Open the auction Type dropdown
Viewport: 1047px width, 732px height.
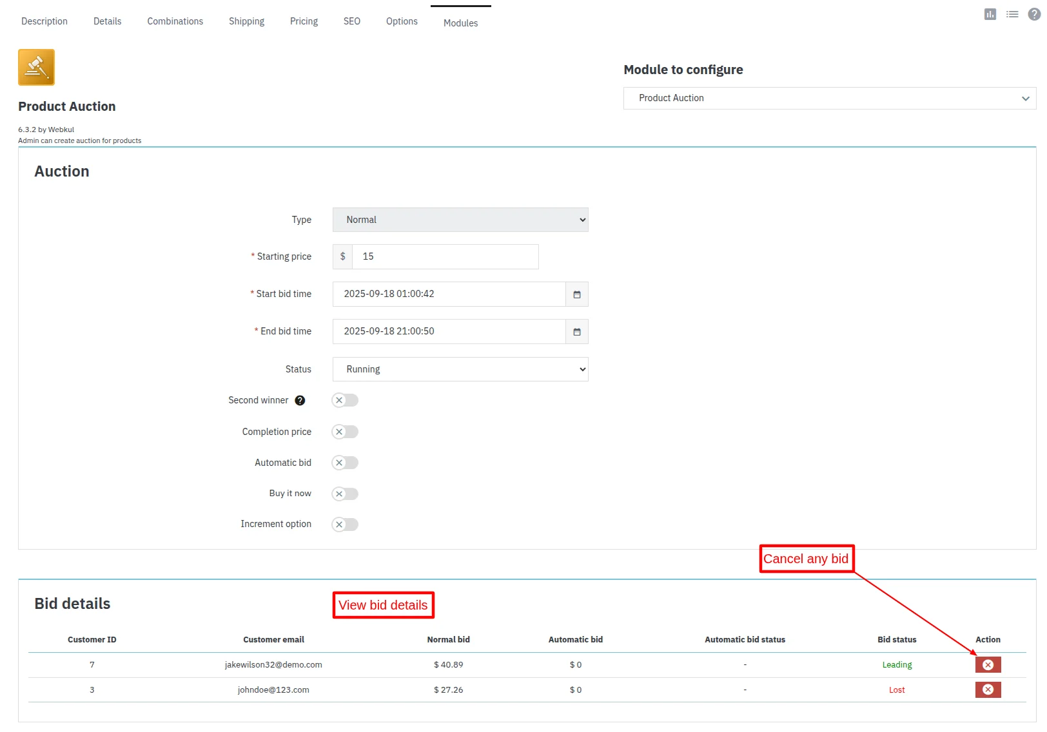click(x=460, y=220)
